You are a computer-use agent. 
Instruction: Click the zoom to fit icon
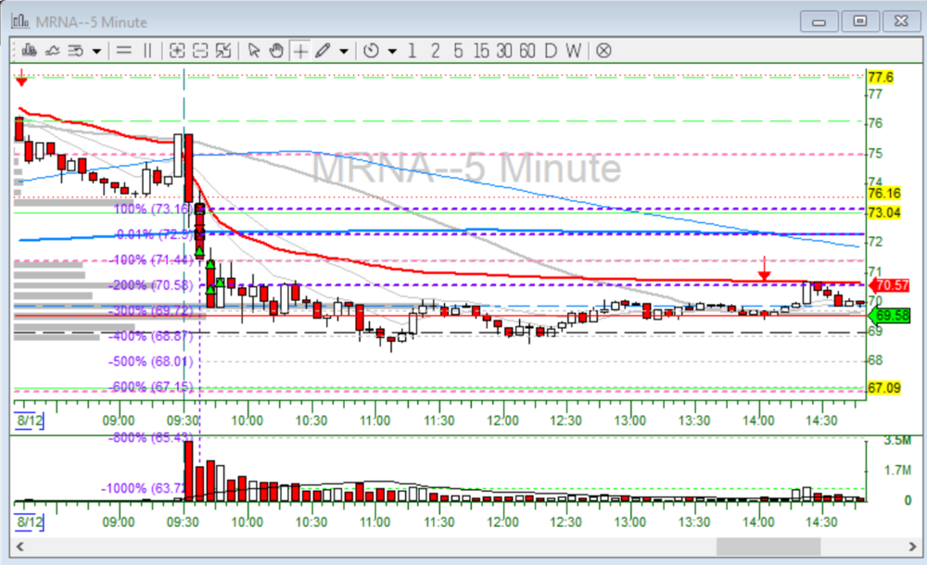point(224,50)
